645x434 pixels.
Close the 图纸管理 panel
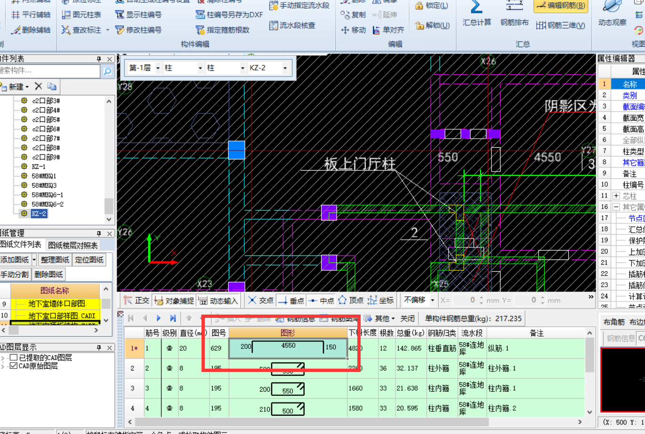[109, 233]
